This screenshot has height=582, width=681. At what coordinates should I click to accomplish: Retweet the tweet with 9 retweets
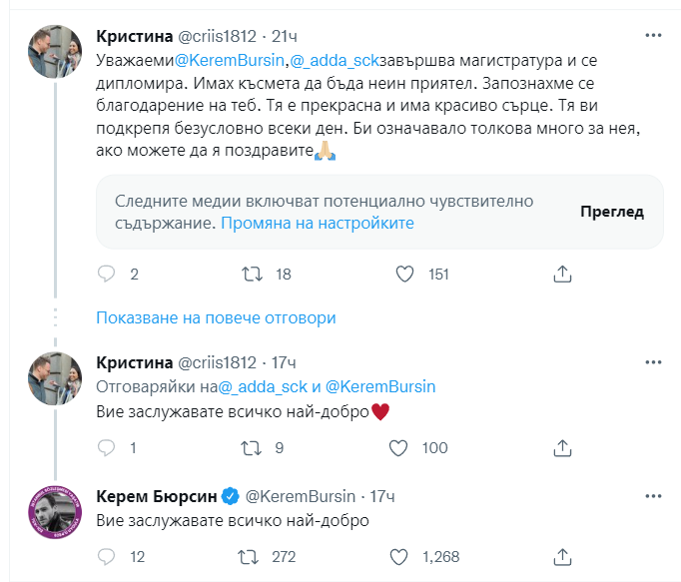tap(254, 448)
